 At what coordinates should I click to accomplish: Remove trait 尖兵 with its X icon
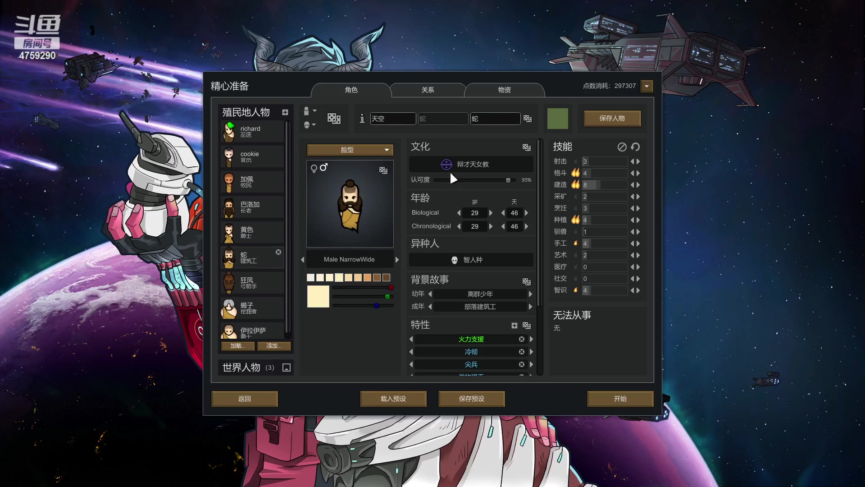(522, 364)
